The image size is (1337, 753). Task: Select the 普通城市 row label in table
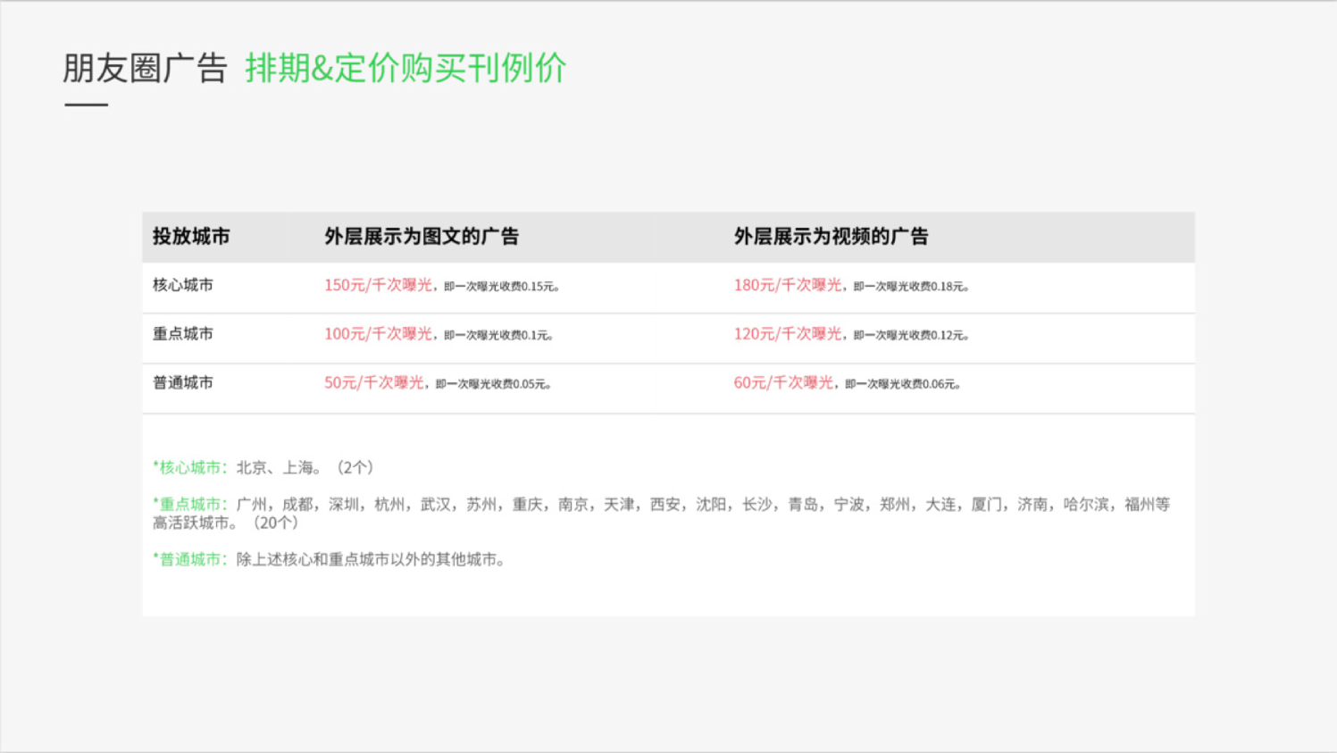pos(183,383)
